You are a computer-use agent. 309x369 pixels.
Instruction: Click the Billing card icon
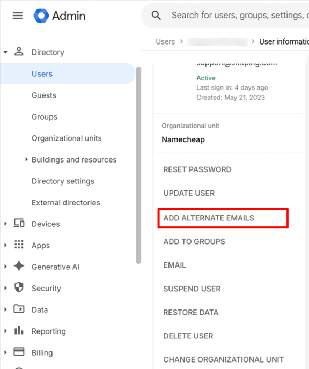[x=19, y=352]
